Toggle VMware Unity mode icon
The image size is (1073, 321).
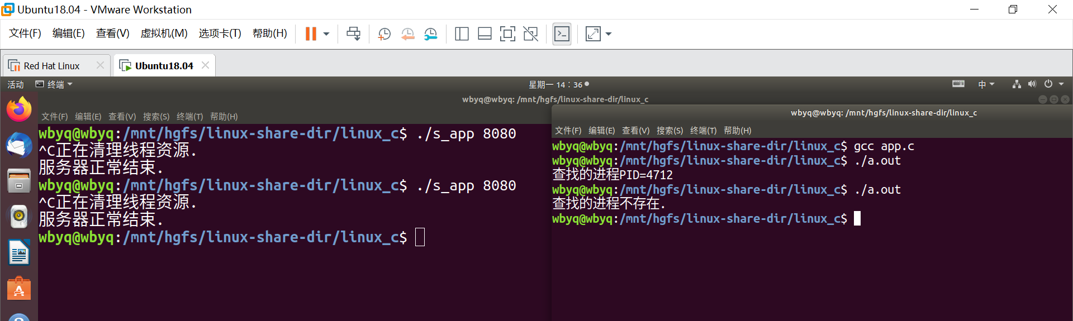coord(530,34)
